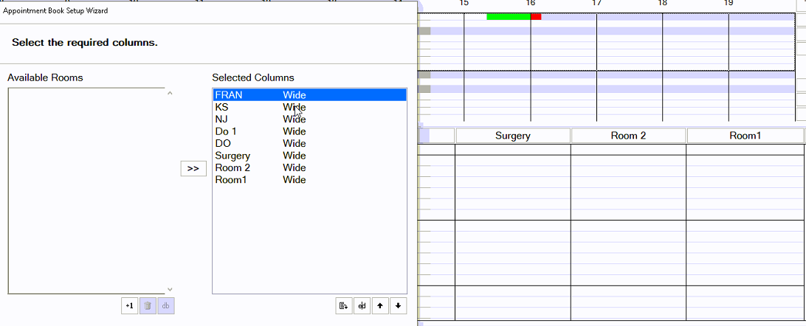Choose NJ from Selected Columns
The width and height of the screenshot is (806, 326).
221,119
